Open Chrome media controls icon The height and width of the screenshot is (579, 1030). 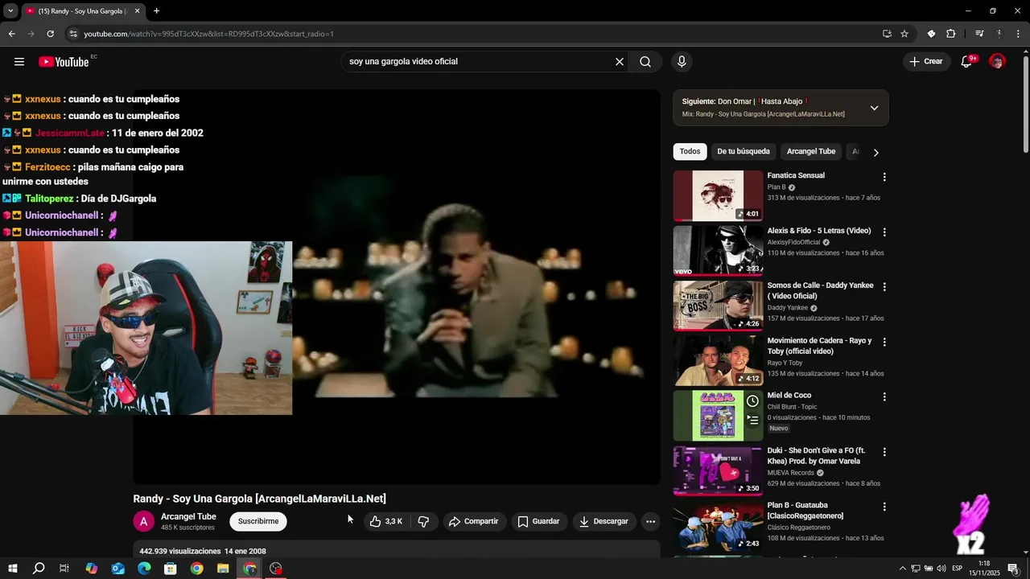pos(979,34)
